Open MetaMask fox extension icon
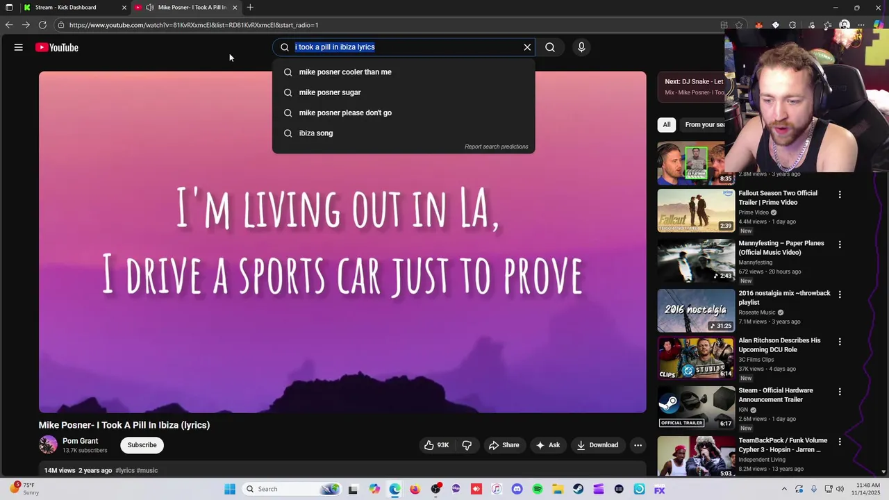This screenshot has height=500, width=889. tap(758, 25)
